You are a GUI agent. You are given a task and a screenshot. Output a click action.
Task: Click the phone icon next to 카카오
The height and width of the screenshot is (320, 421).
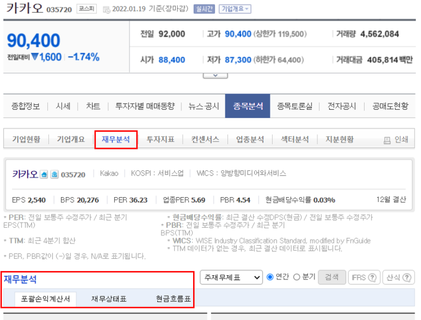click(55, 174)
